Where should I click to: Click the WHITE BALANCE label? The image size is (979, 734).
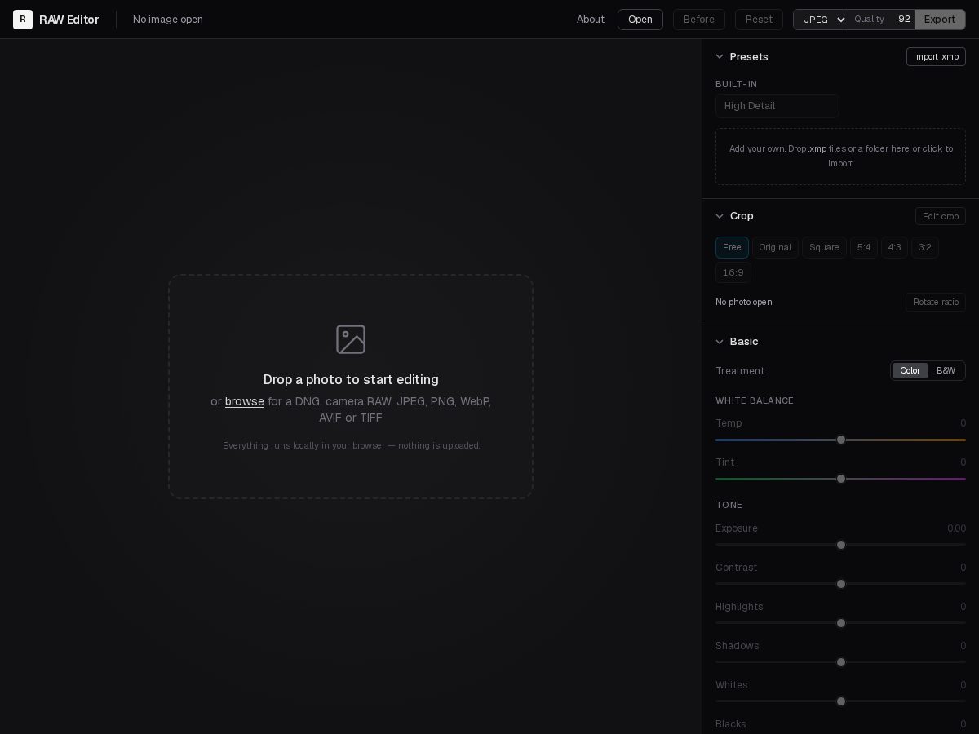[x=755, y=400]
